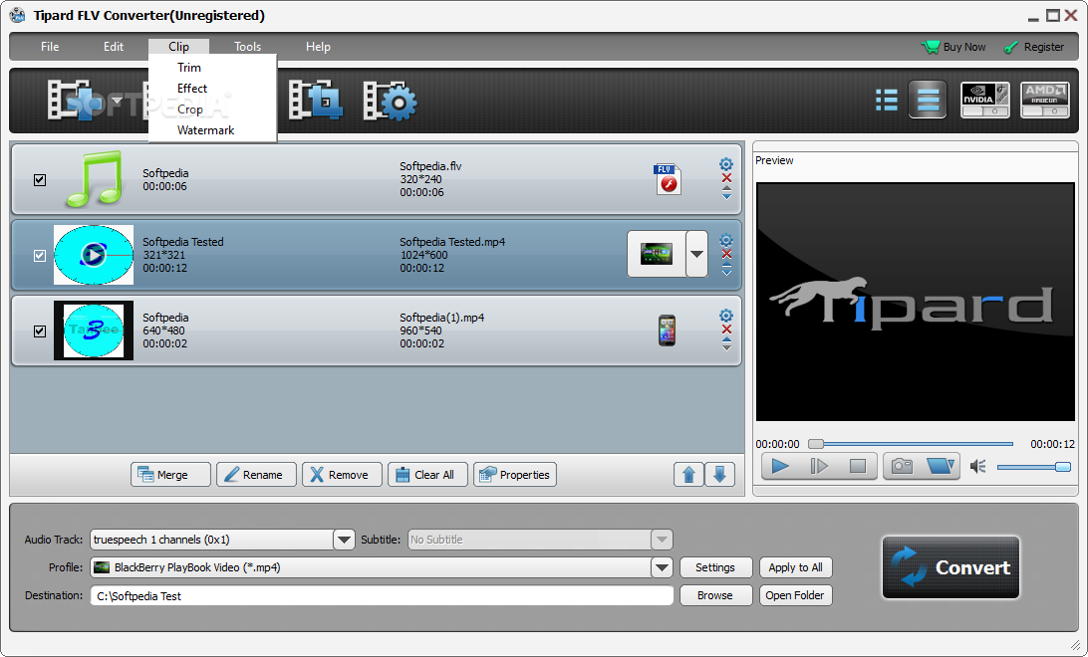The width and height of the screenshot is (1088, 657).
Task: Click the BlackBerry PlayBook profile icon in second row
Action: point(657,254)
